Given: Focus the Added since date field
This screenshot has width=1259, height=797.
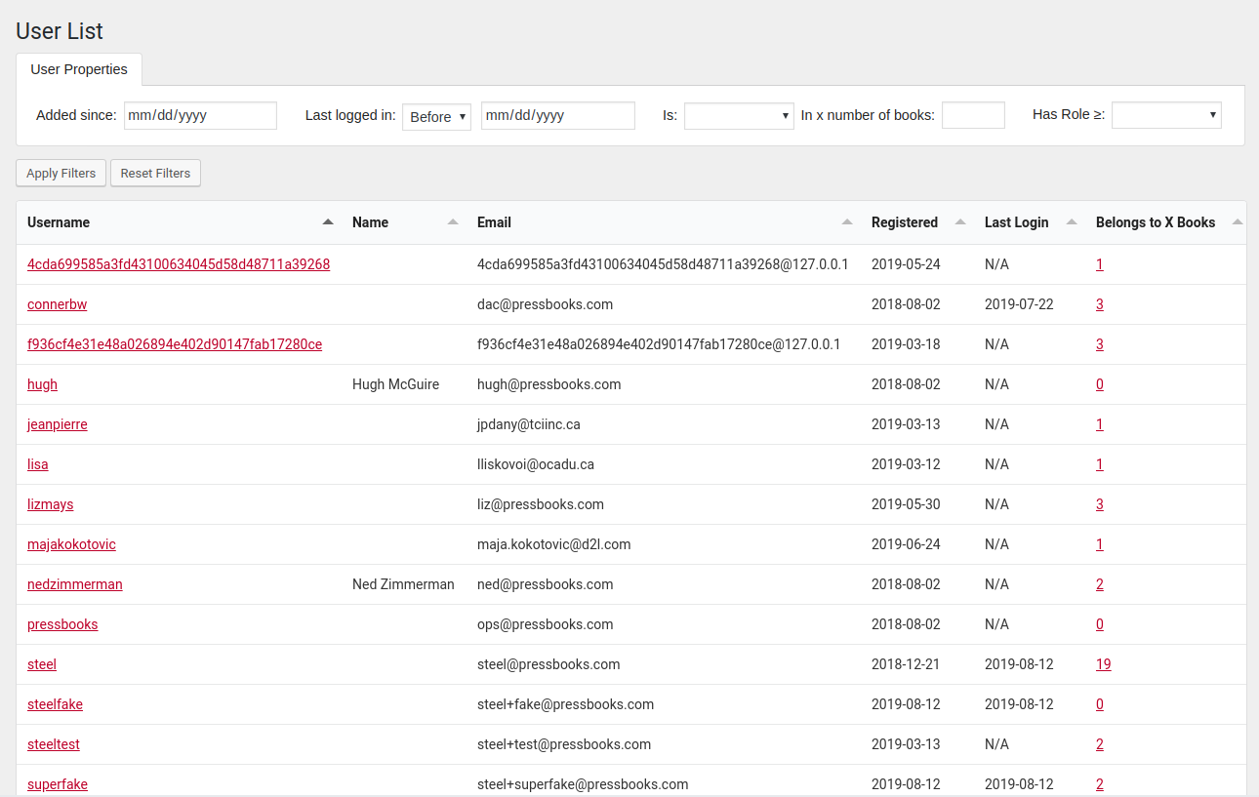Looking at the screenshot, I should tap(200, 115).
